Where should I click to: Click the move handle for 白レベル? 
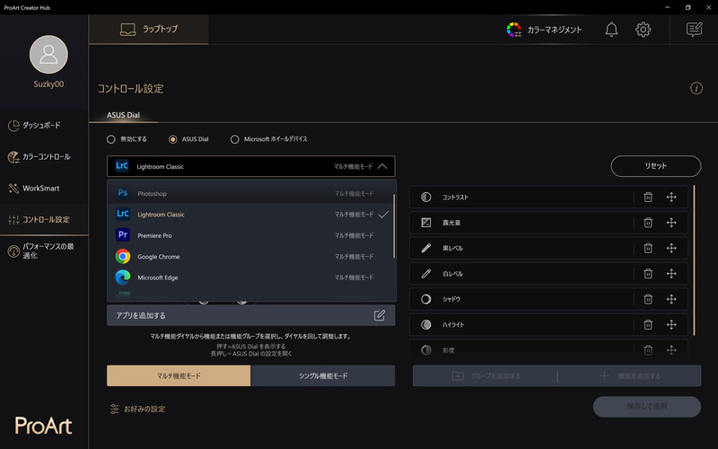pos(671,274)
